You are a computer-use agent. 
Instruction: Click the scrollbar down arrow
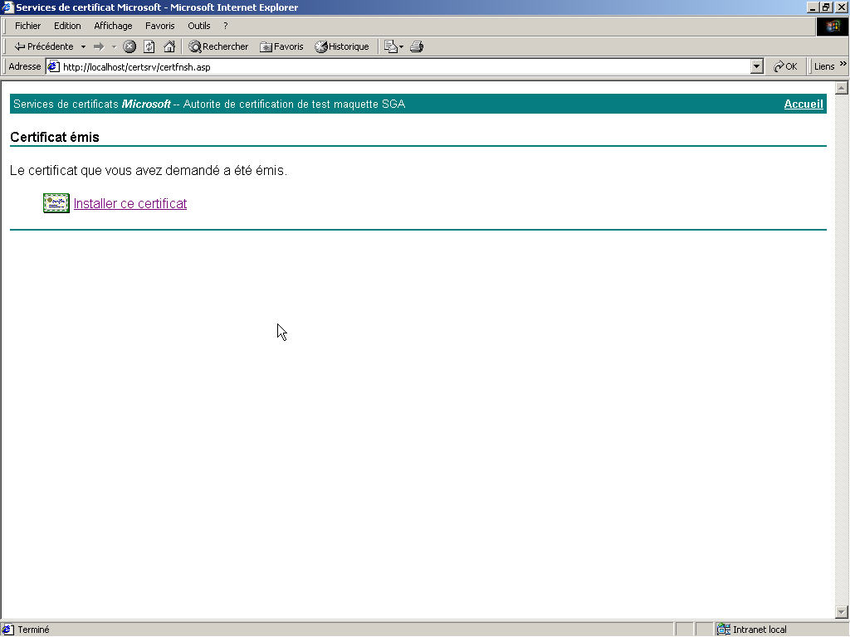842,613
